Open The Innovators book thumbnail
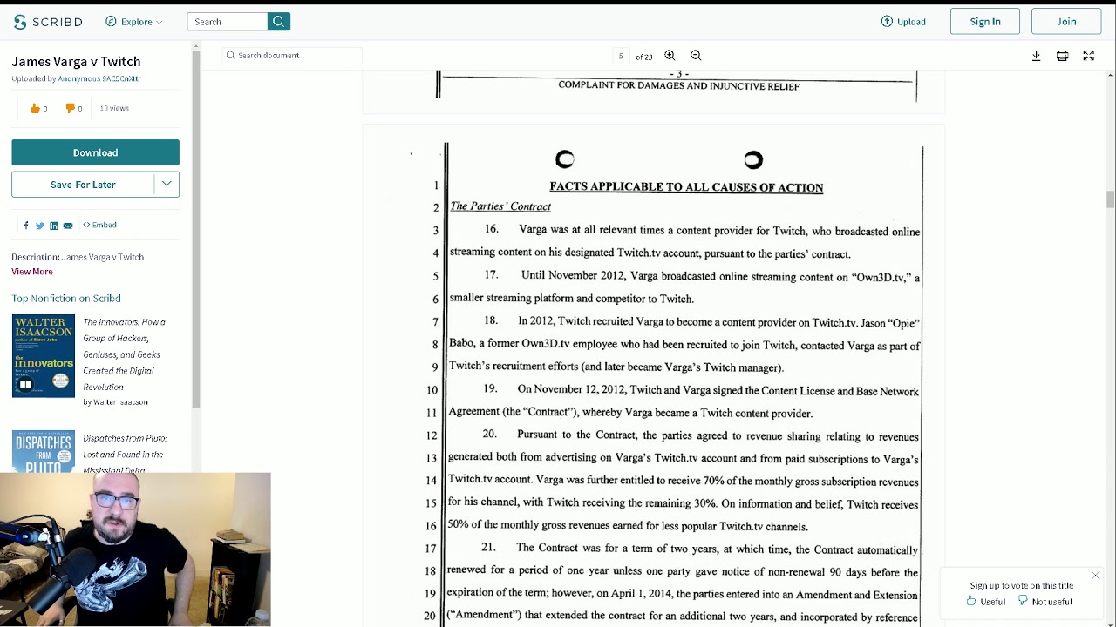Viewport: 1116px width, 627px height. 44,356
